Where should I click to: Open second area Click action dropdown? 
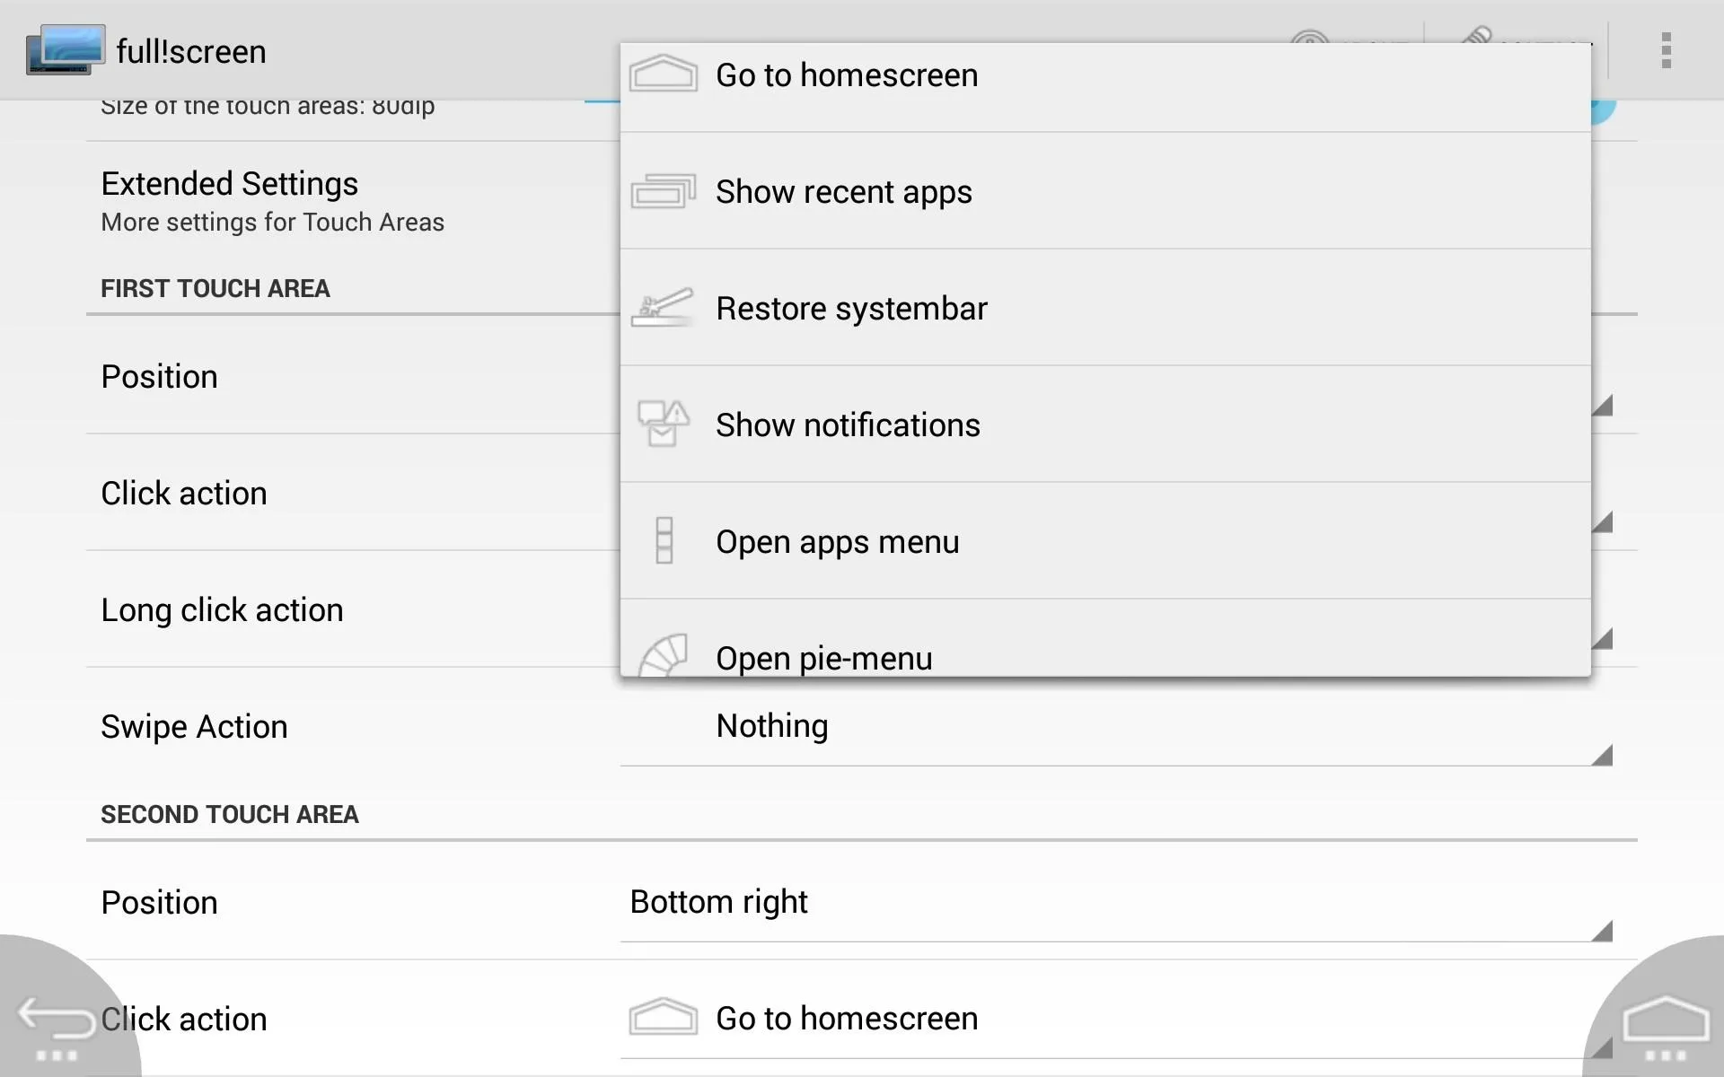pos(1116,1020)
